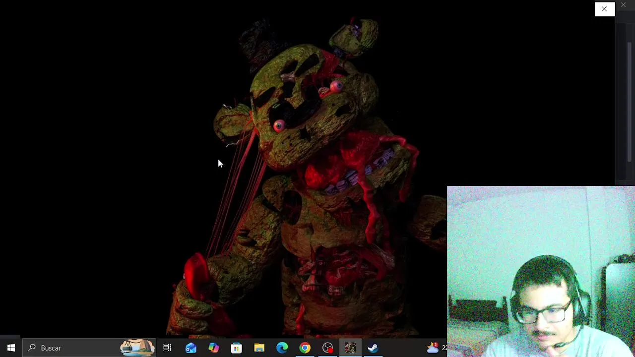Open Task View from the taskbar

pyautogui.click(x=167, y=348)
